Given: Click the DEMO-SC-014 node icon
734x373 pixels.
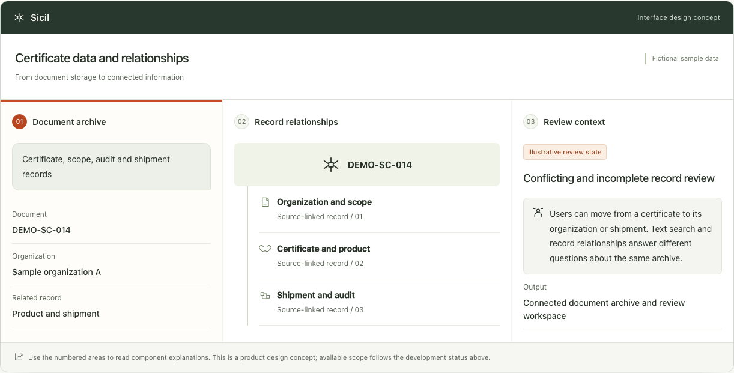Looking at the screenshot, I should (x=331, y=165).
